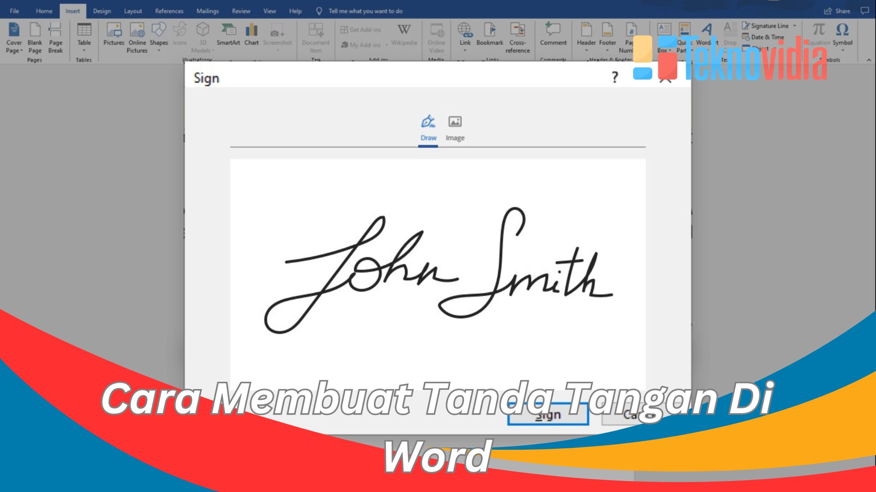Open the Shapes gallery
876x492 pixels.
click(159, 37)
